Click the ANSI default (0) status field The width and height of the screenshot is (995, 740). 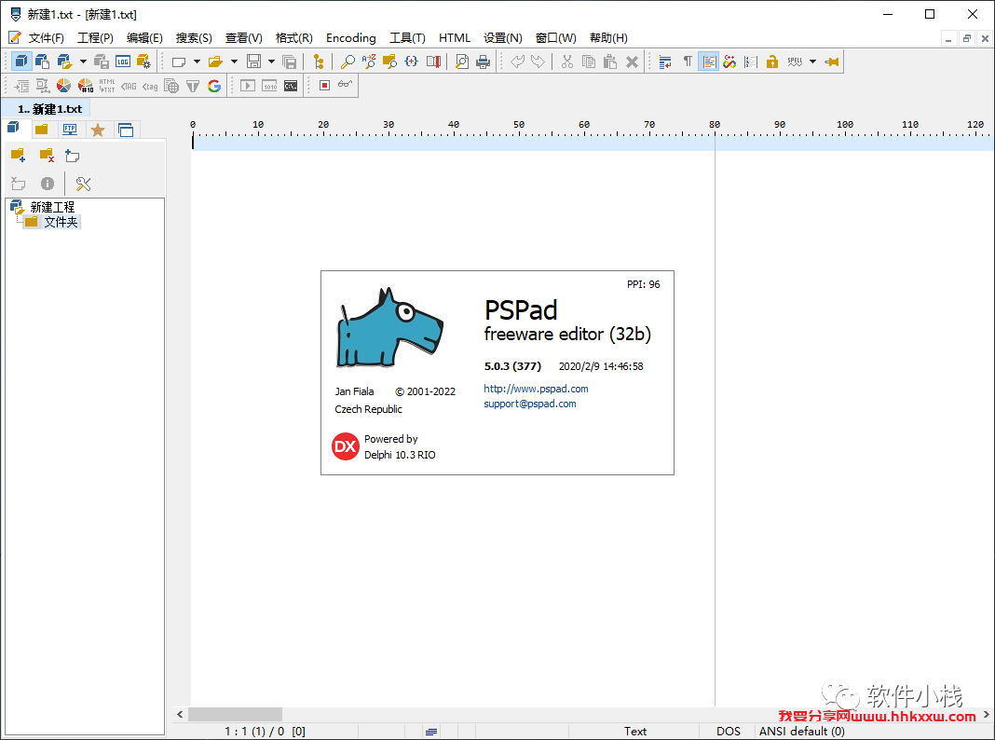point(802,731)
